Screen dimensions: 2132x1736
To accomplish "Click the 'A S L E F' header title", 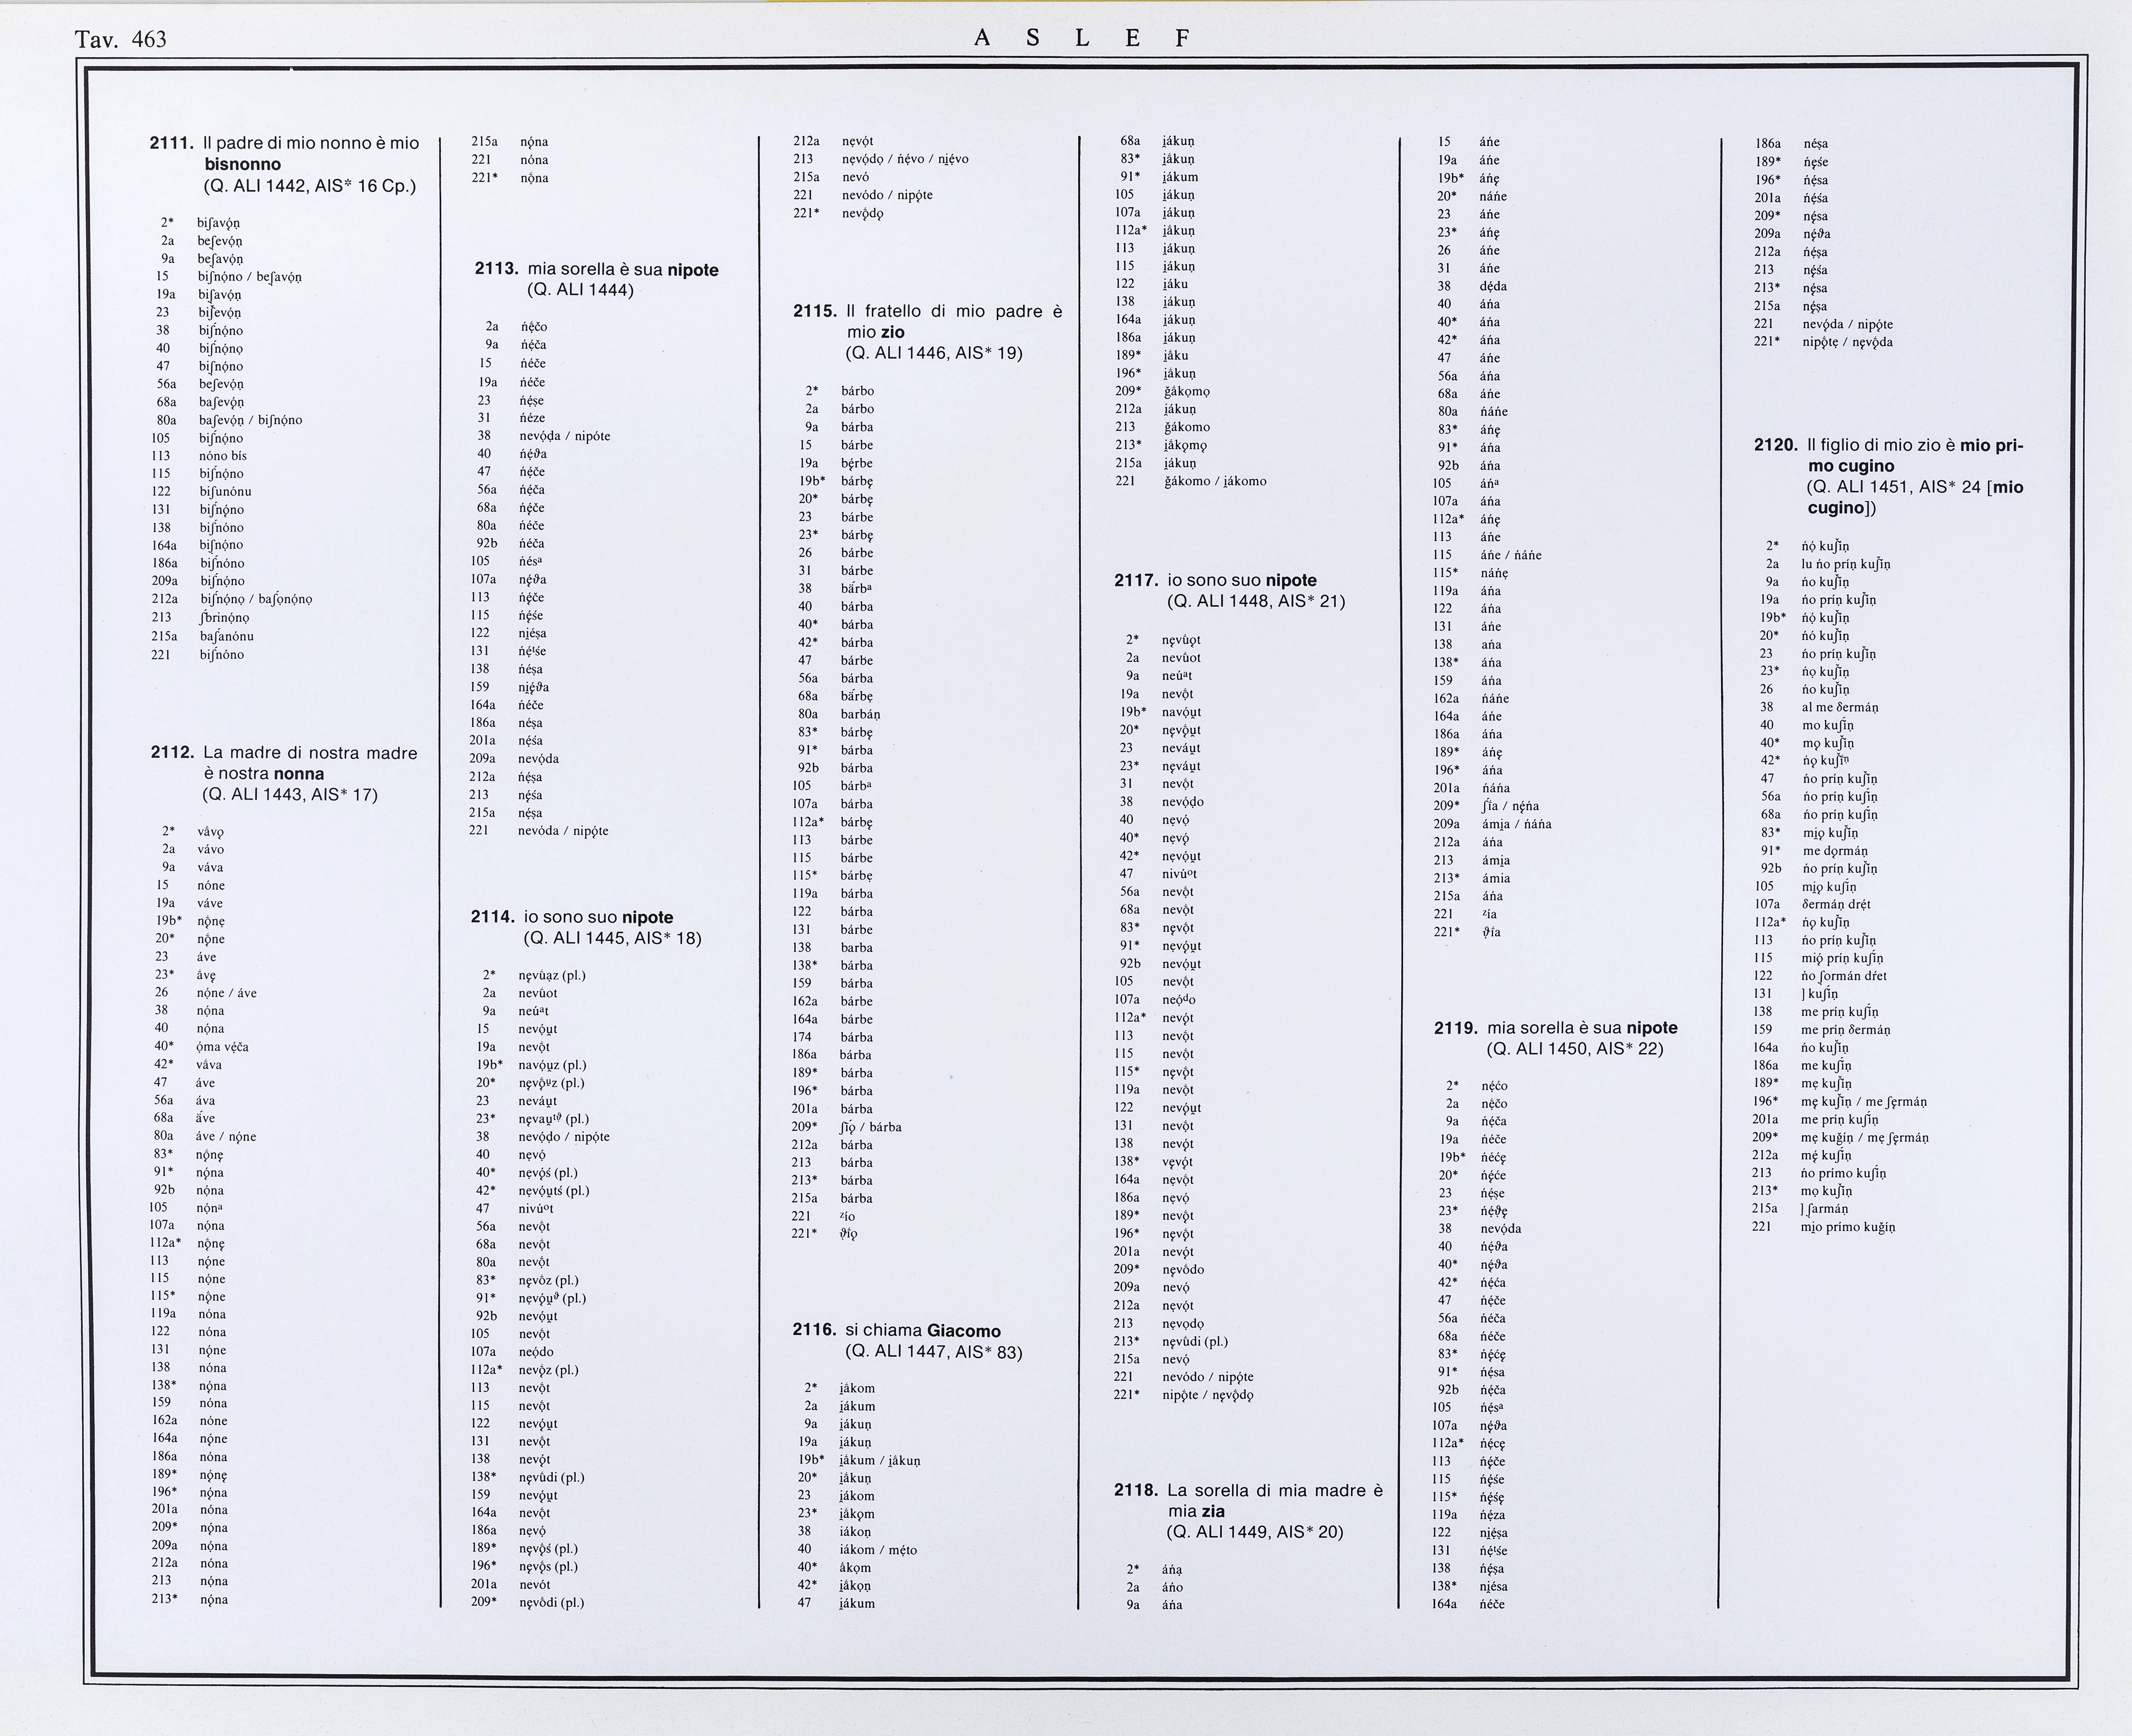I will 1082,38.
